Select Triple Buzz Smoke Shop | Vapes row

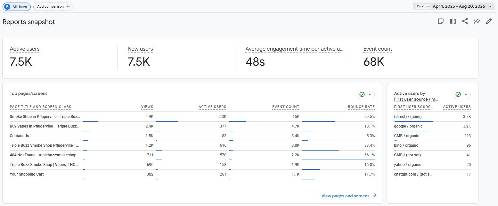tap(192, 165)
